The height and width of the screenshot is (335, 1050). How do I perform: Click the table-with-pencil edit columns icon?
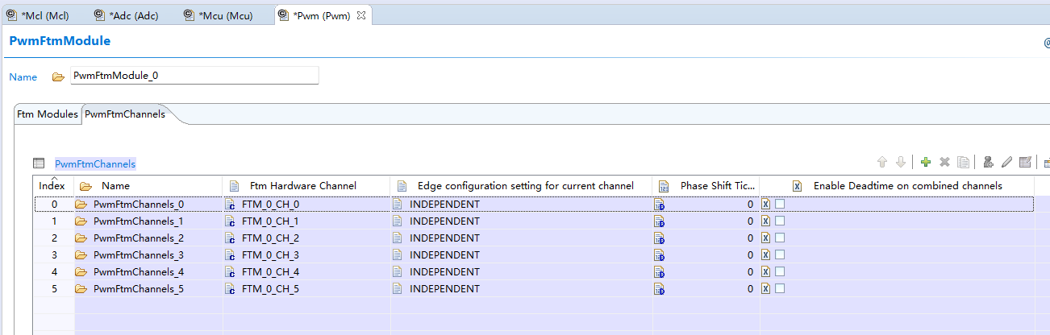pyautogui.click(x=1025, y=163)
